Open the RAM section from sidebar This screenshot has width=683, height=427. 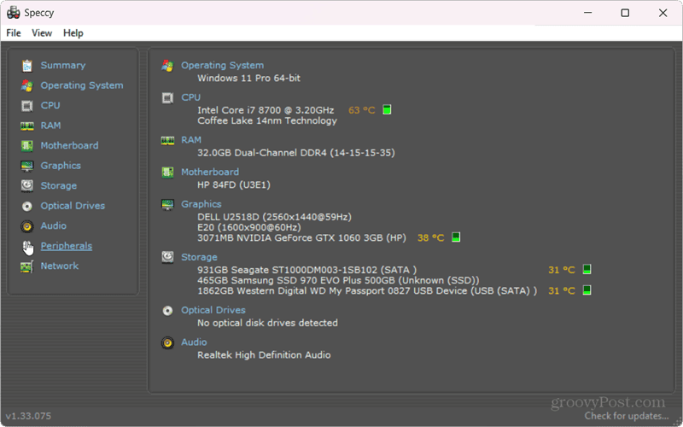coord(50,126)
